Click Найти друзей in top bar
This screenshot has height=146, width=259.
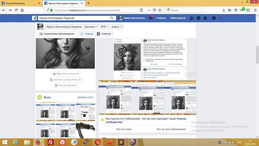[x=178, y=18]
